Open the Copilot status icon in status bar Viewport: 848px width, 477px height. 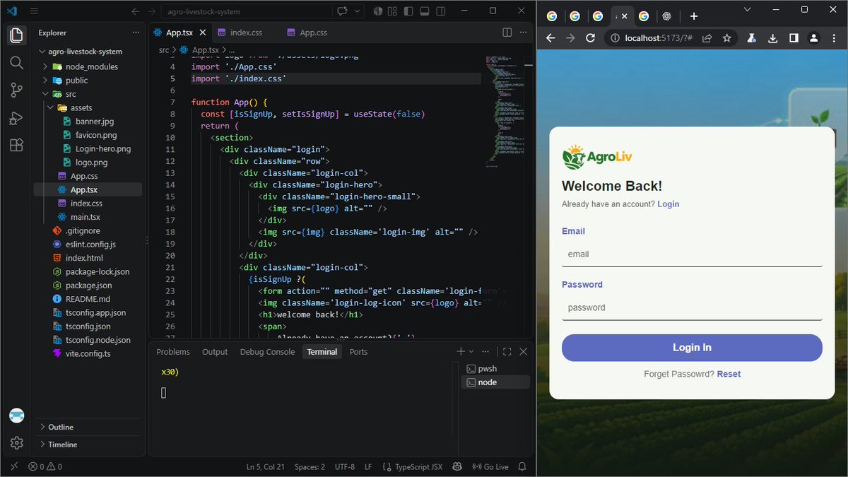click(x=457, y=467)
